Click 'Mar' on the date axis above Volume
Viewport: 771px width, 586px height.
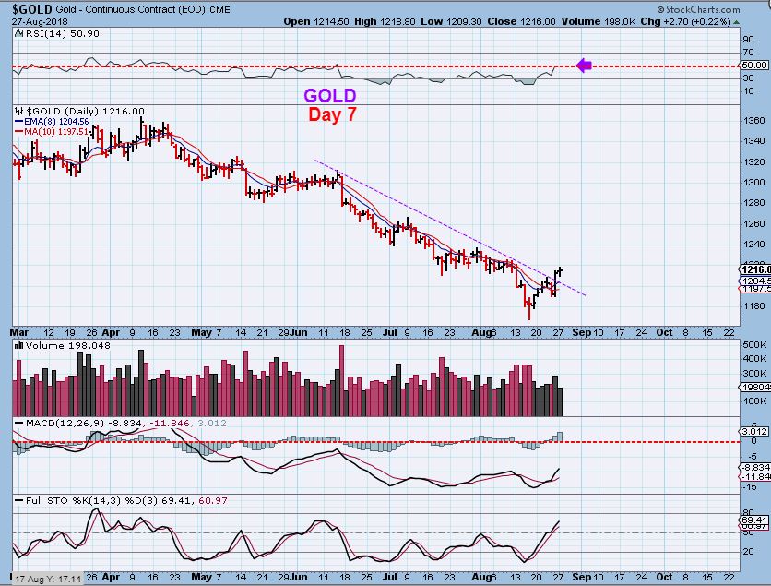click(x=19, y=332)
